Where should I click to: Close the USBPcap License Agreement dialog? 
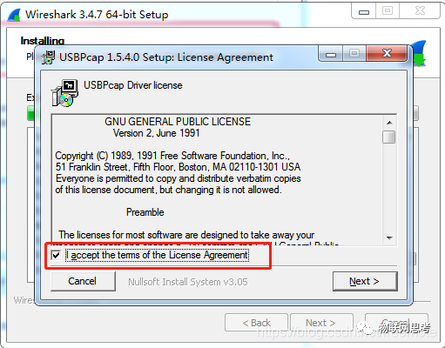[387, 53]
